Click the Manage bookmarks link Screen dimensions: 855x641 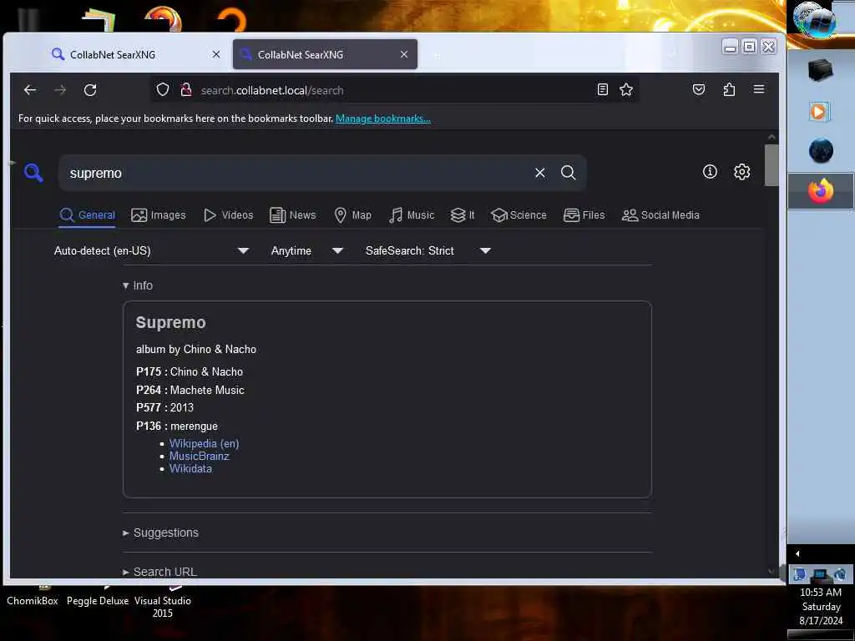pos(382,119)
